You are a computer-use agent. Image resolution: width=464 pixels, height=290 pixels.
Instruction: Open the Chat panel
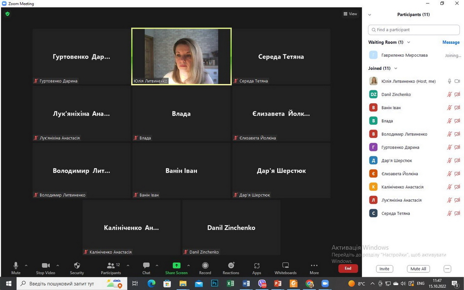coord(146,266)
